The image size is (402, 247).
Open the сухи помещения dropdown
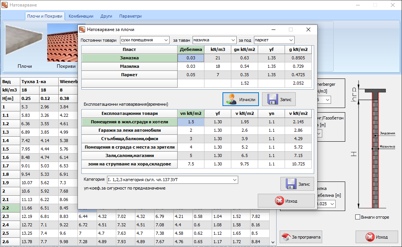coord(144,40)
